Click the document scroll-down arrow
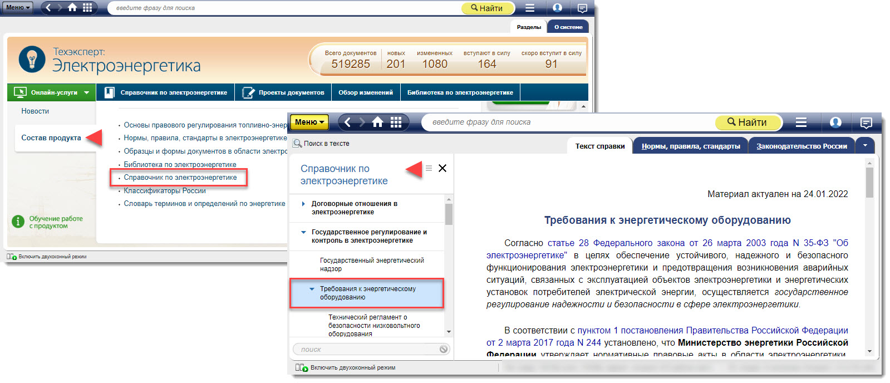The height and width of the screenshot is (383, 890). click(x=869, y=351)
